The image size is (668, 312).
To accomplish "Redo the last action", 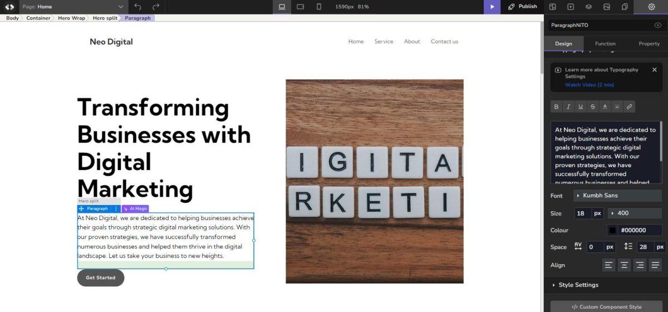I will click(x=156, y=7).
